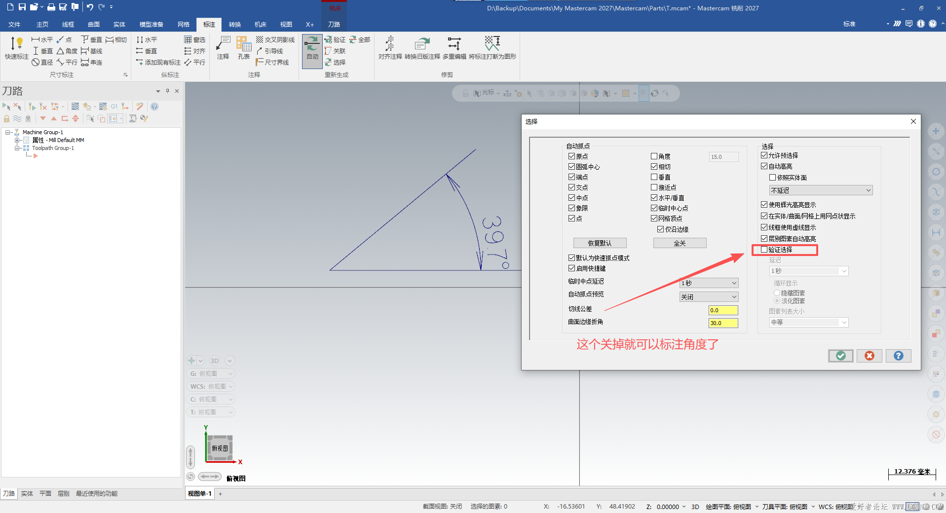The height and width of the screenshot is (513, 946).
Task: Enable the 角度 angle snap checkbox
Action: click(654, 156)
